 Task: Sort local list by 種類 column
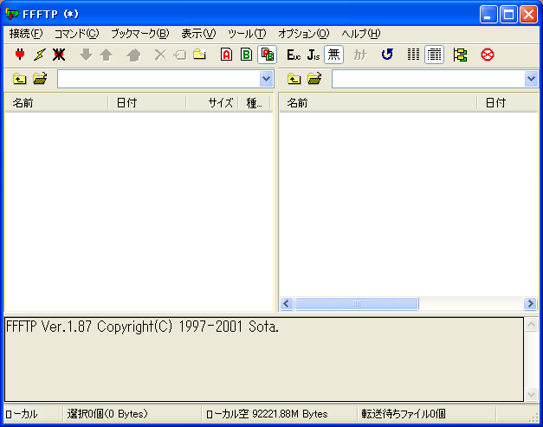coord(254,103)
